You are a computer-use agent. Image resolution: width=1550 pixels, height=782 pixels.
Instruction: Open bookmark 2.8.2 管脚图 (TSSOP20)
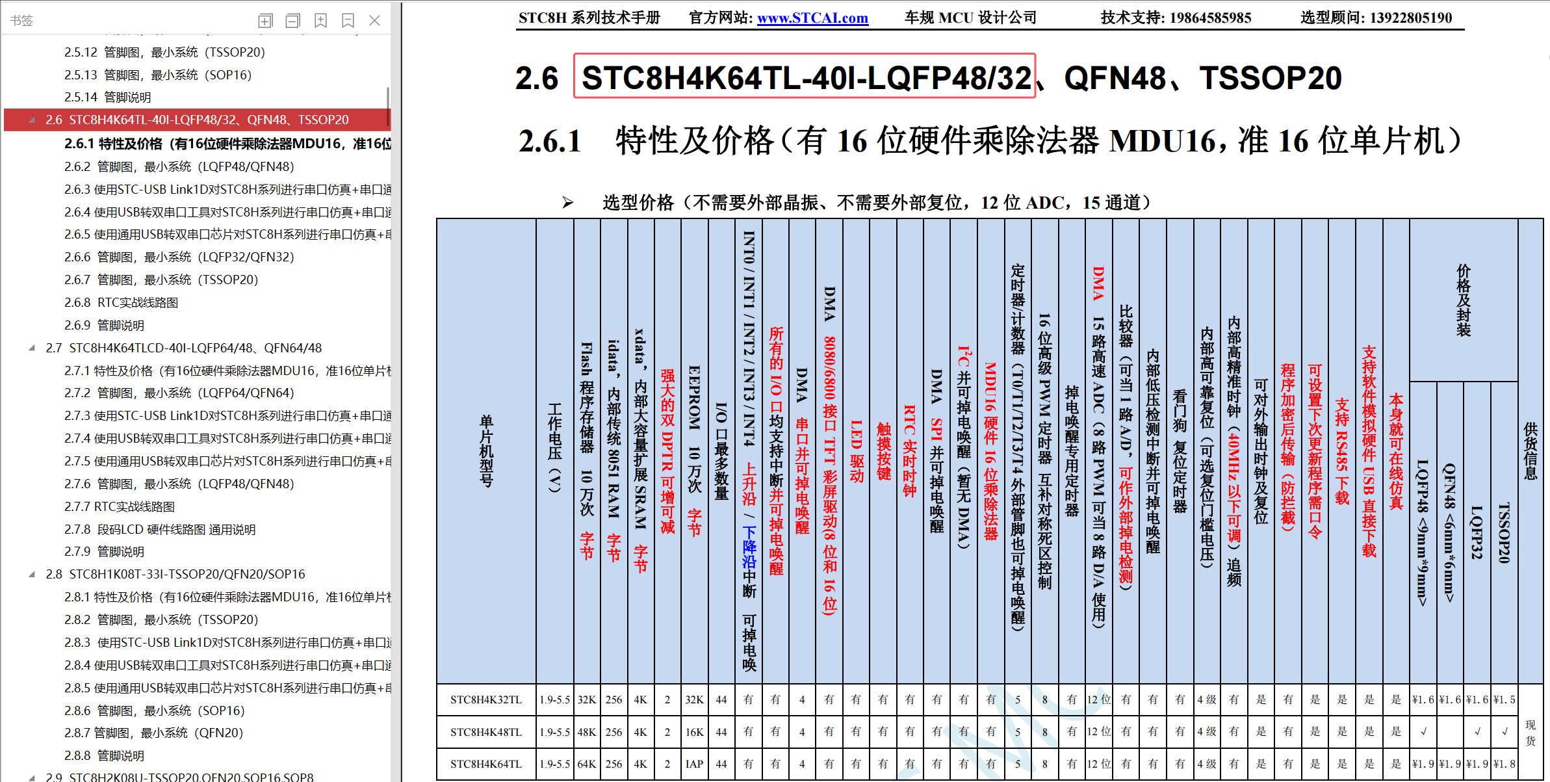[x=161, y=620]
